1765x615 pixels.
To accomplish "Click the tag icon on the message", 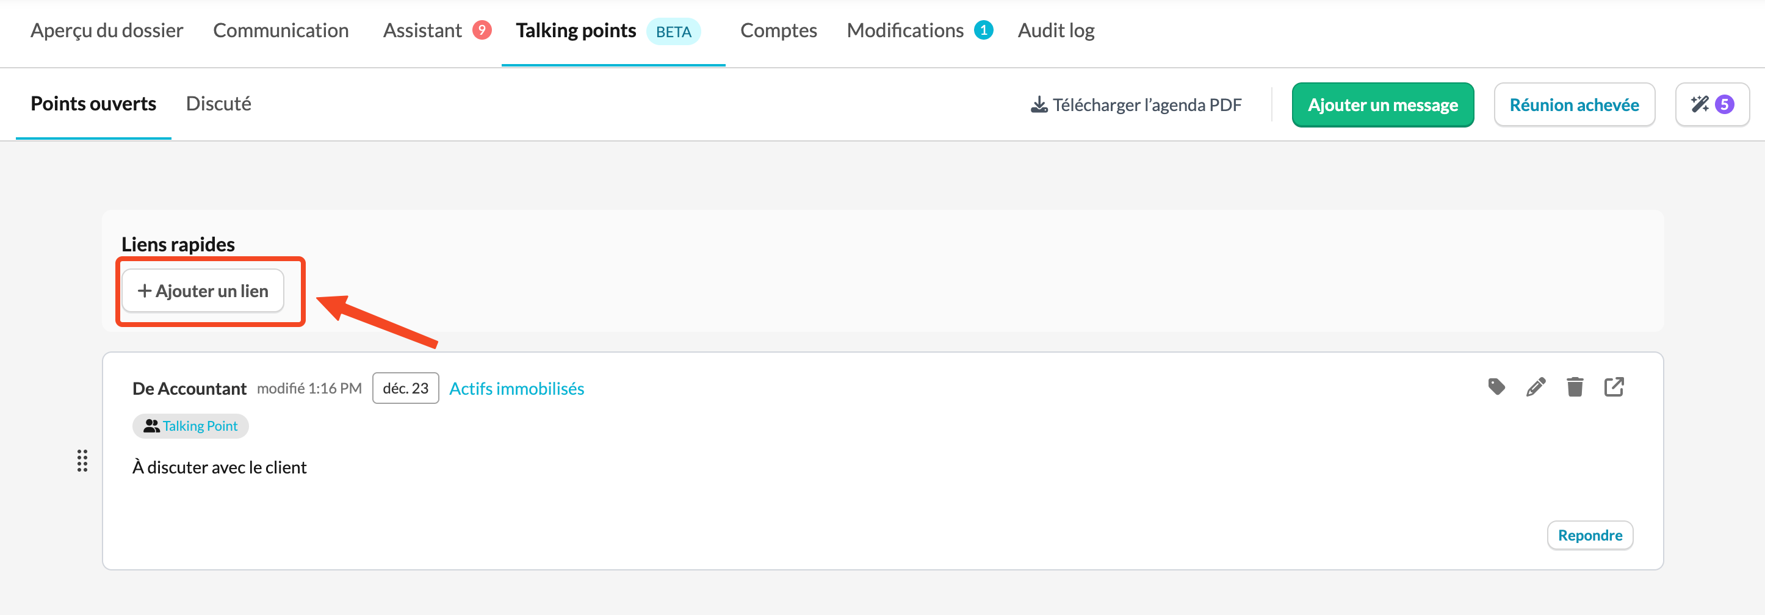I will pyautogui.click(x=1496, y=387).
